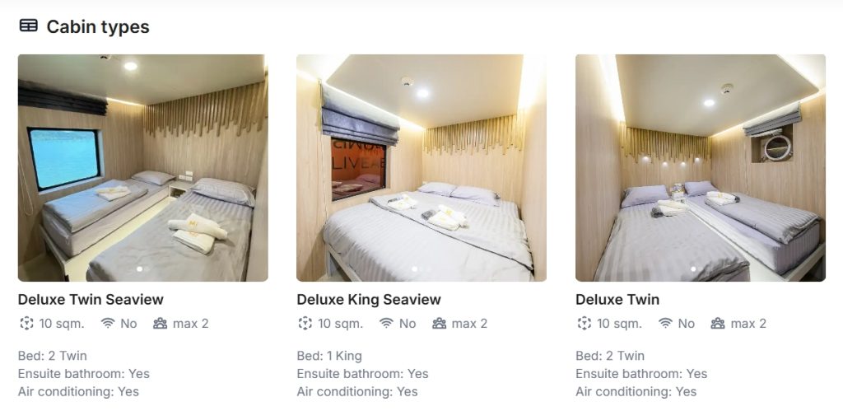Click area icon for Deluxe Twin cabin

[584, 324]
